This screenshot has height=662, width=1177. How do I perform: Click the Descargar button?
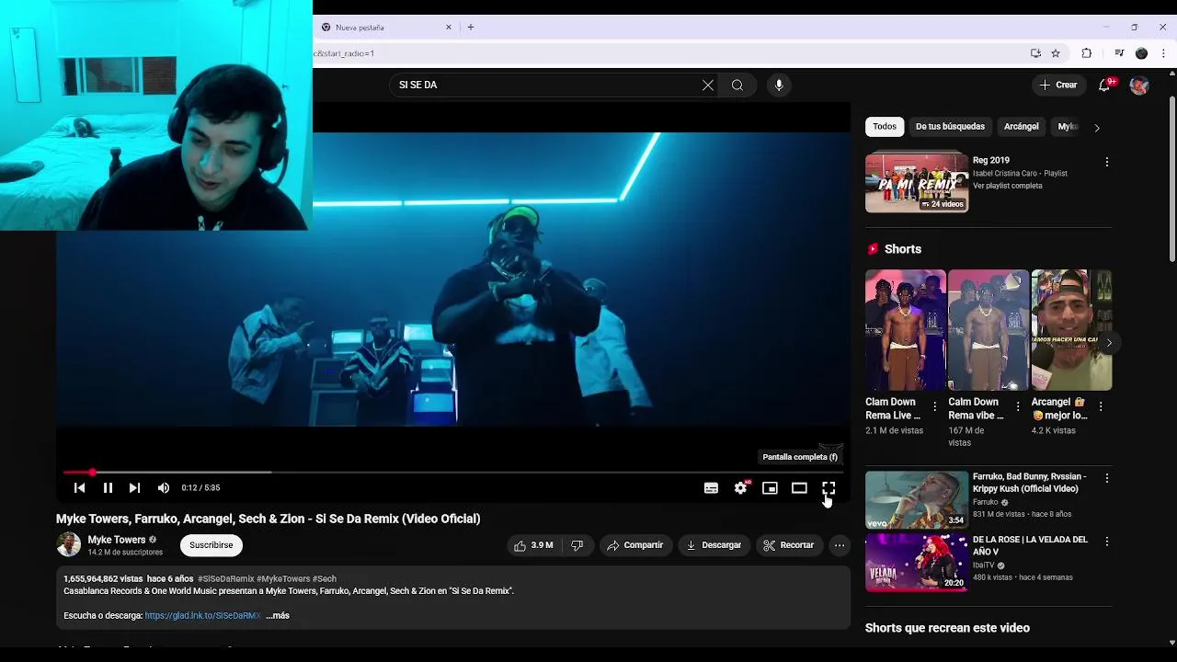[714, 545]
